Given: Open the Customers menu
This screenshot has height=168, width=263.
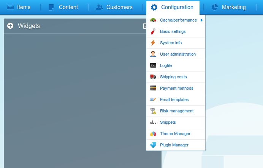Looking at the screenshot, I should [x=114, y=7].
